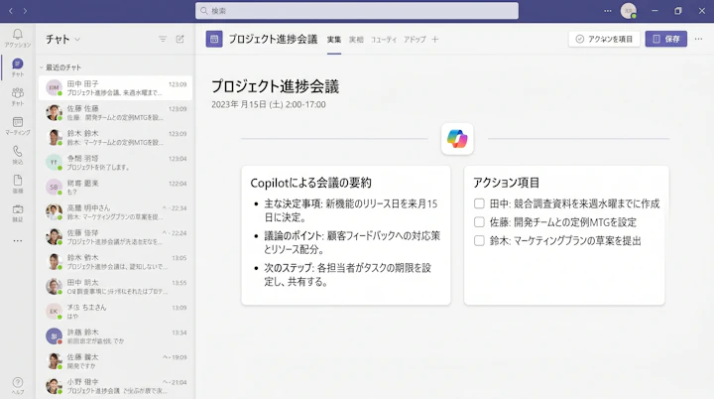The height and width of the screenshot is (399, 714).
Task: Open chat with 佐藤 佐藤
Action: [x=115, y=112]
